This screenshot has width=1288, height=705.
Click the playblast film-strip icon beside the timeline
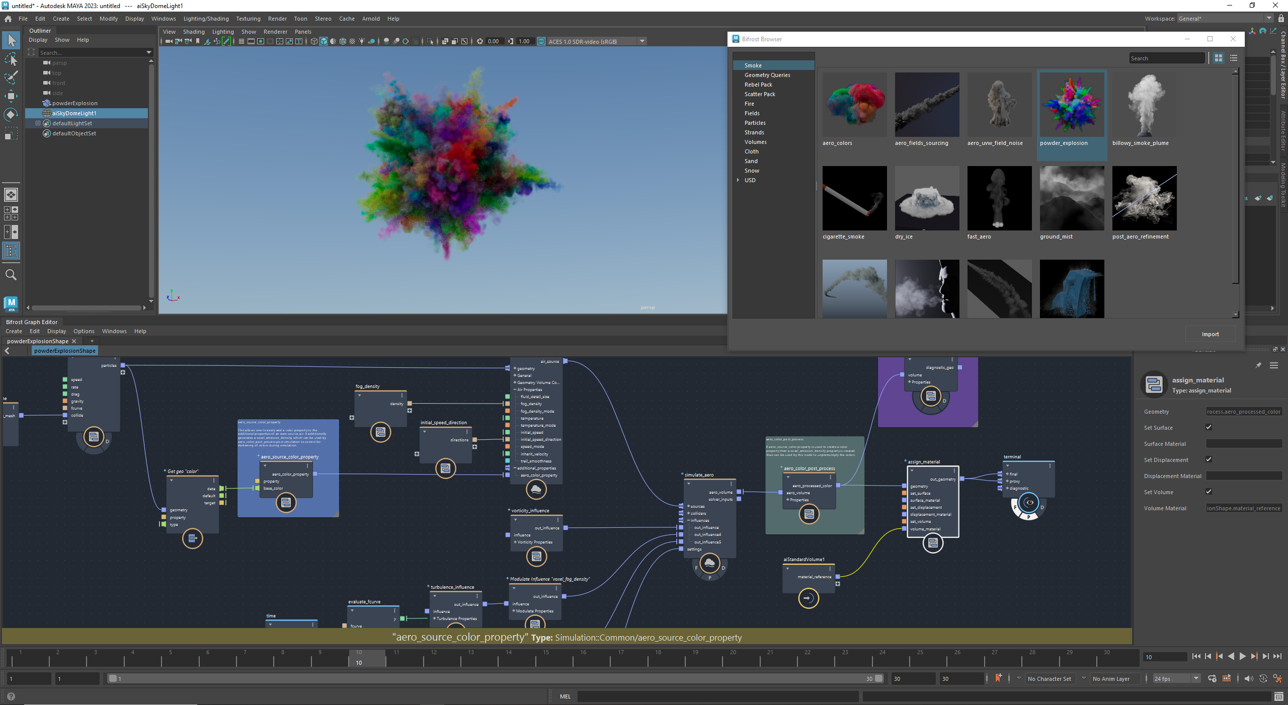point(1226,678)
